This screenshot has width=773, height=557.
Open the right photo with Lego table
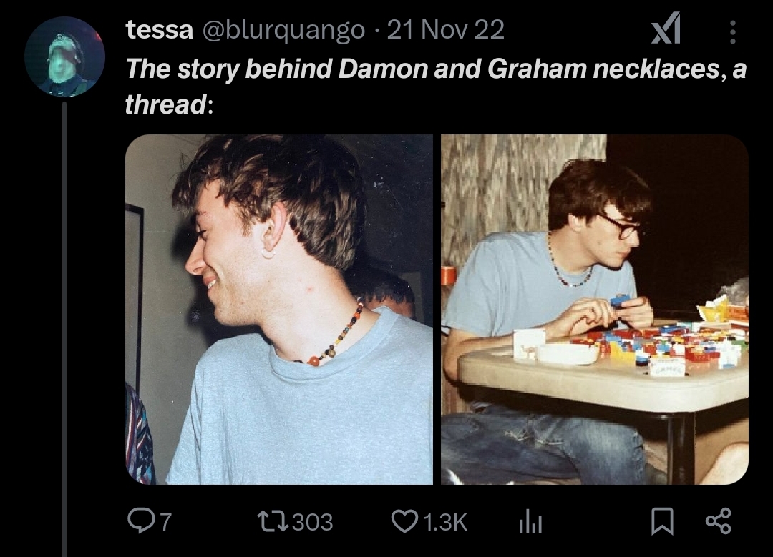tap(595, 310)
